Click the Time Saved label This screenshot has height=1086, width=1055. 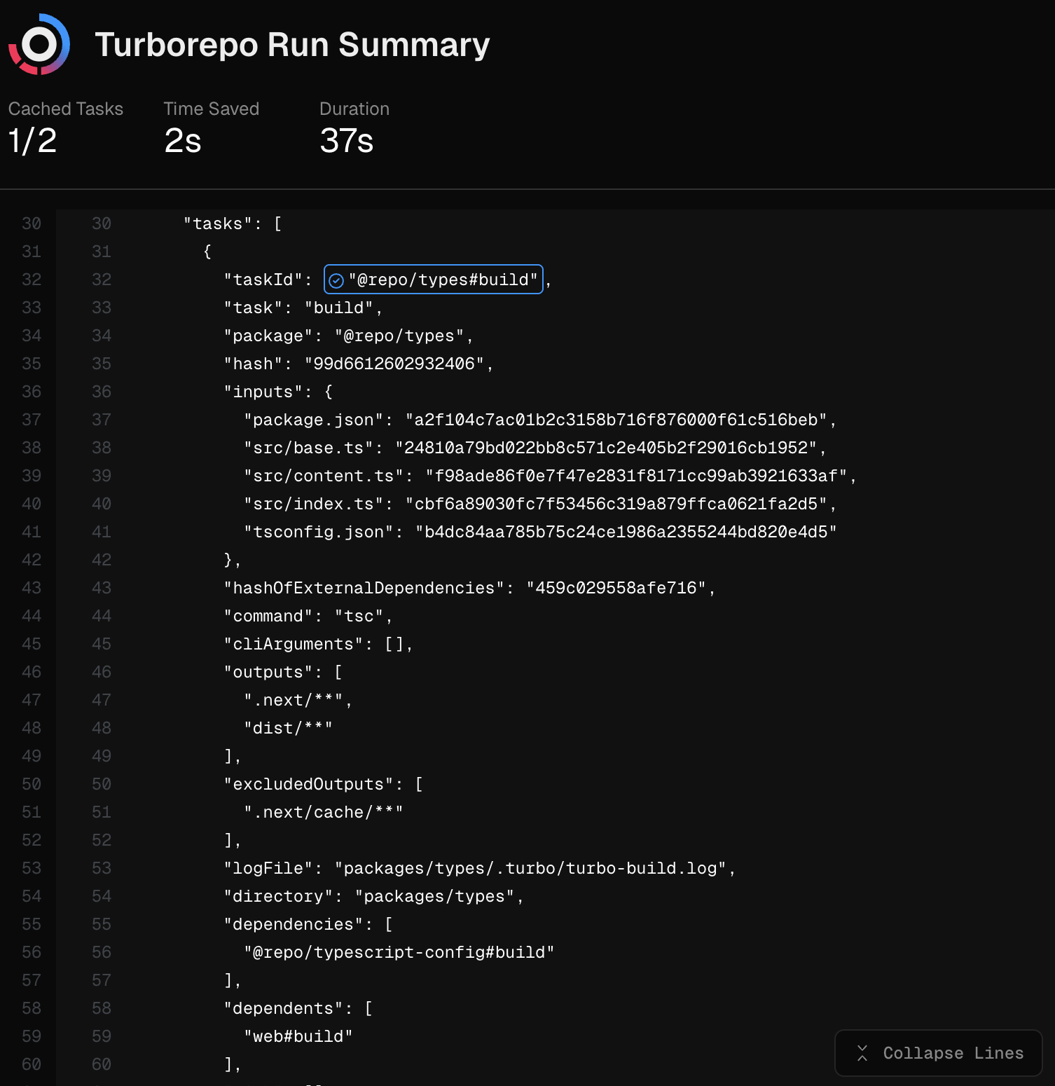coord(212,109)
